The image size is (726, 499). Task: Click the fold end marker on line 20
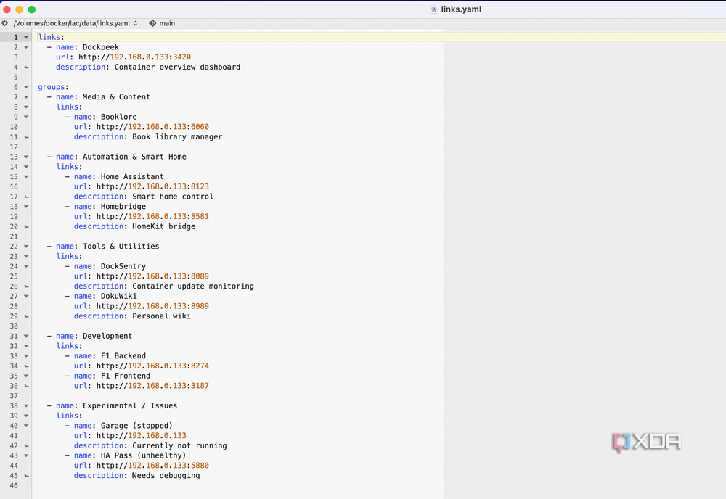pos(26,226)
